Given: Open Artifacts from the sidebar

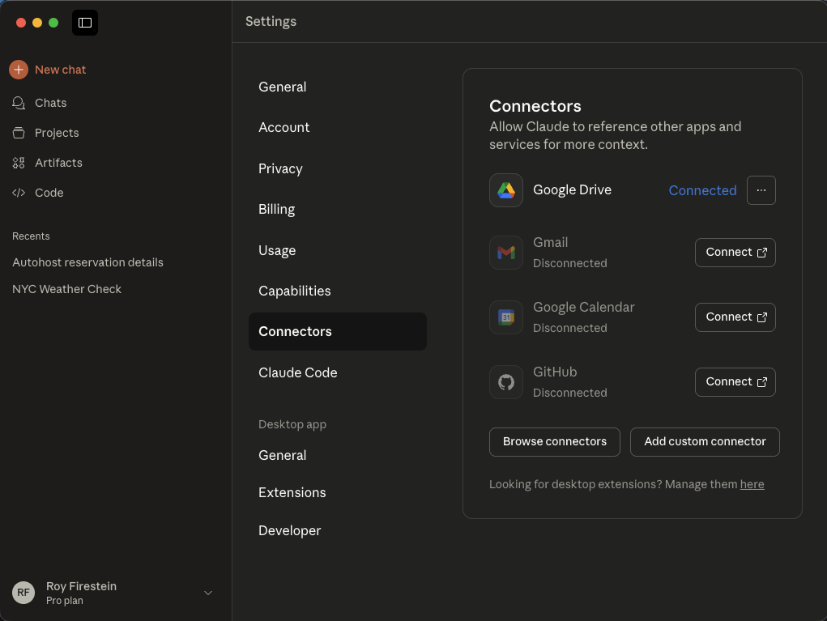Looking at the screenshot, I should (x=18, y=163).
